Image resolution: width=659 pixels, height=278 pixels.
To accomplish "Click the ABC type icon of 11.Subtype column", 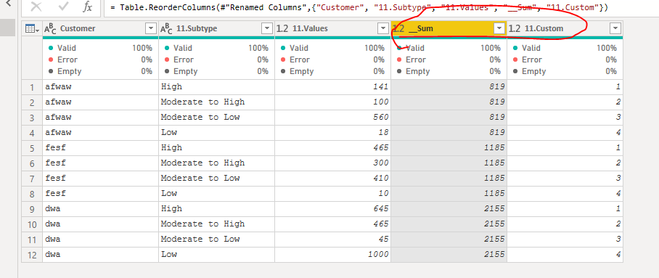I will (166, 28).
